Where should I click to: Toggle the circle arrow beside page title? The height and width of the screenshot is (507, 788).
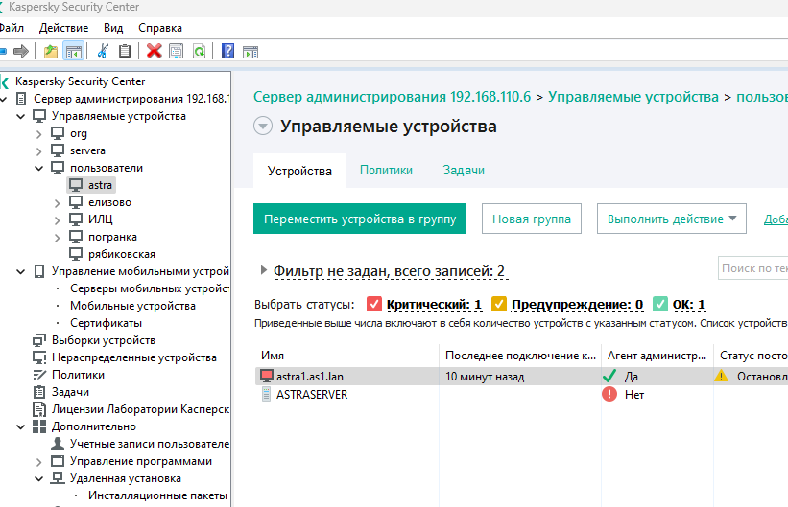[263, 126]
